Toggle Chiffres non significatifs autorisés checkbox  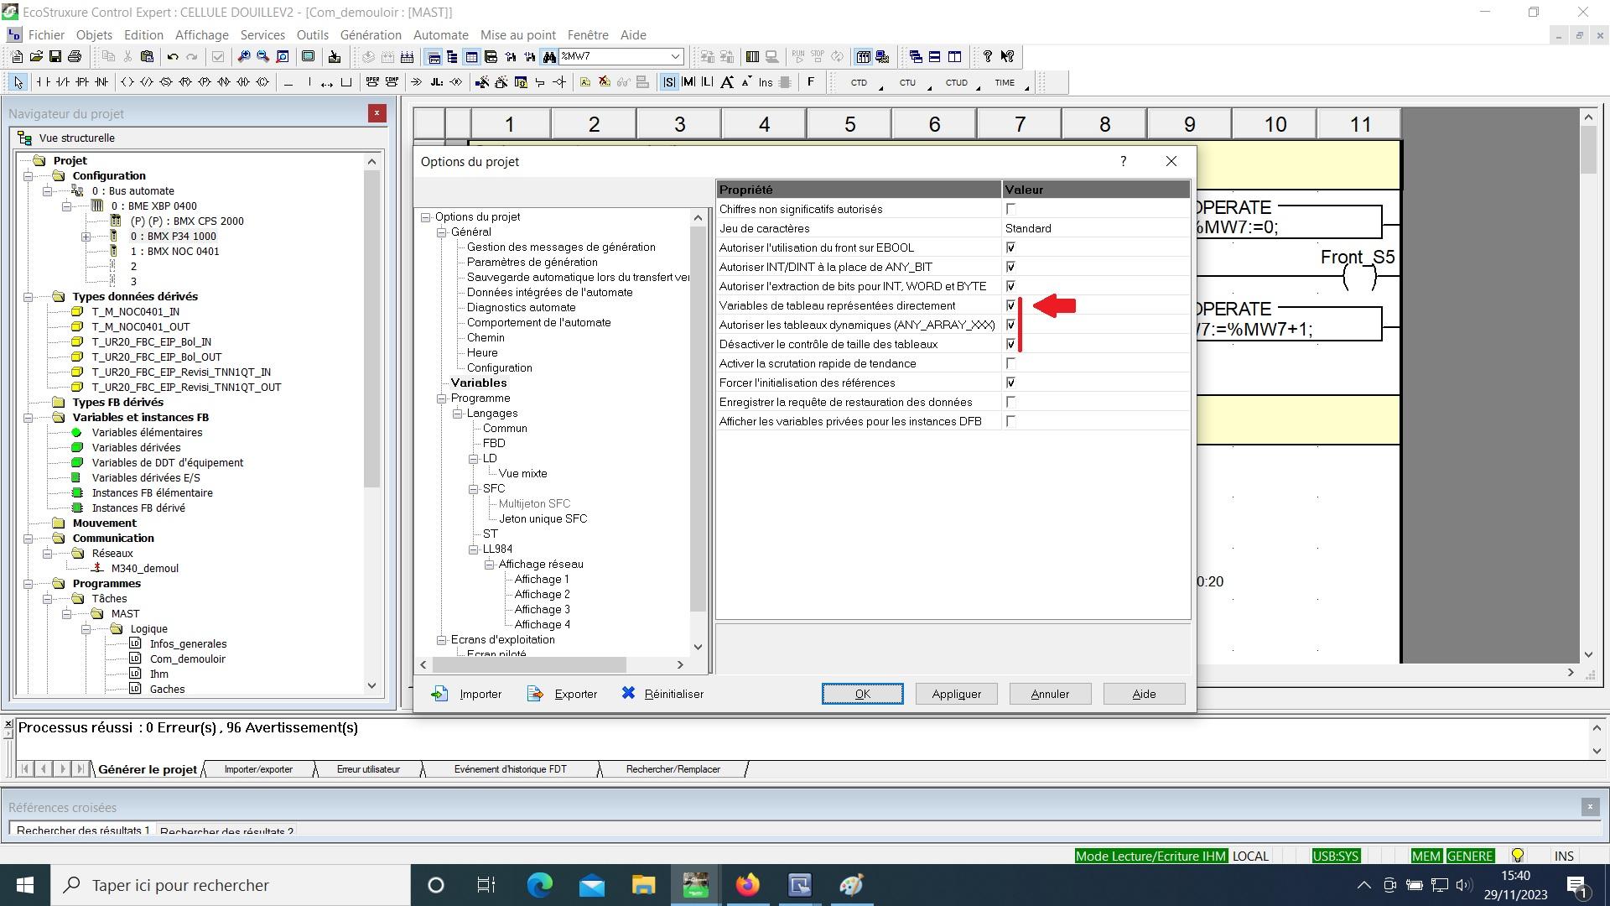1010,209
